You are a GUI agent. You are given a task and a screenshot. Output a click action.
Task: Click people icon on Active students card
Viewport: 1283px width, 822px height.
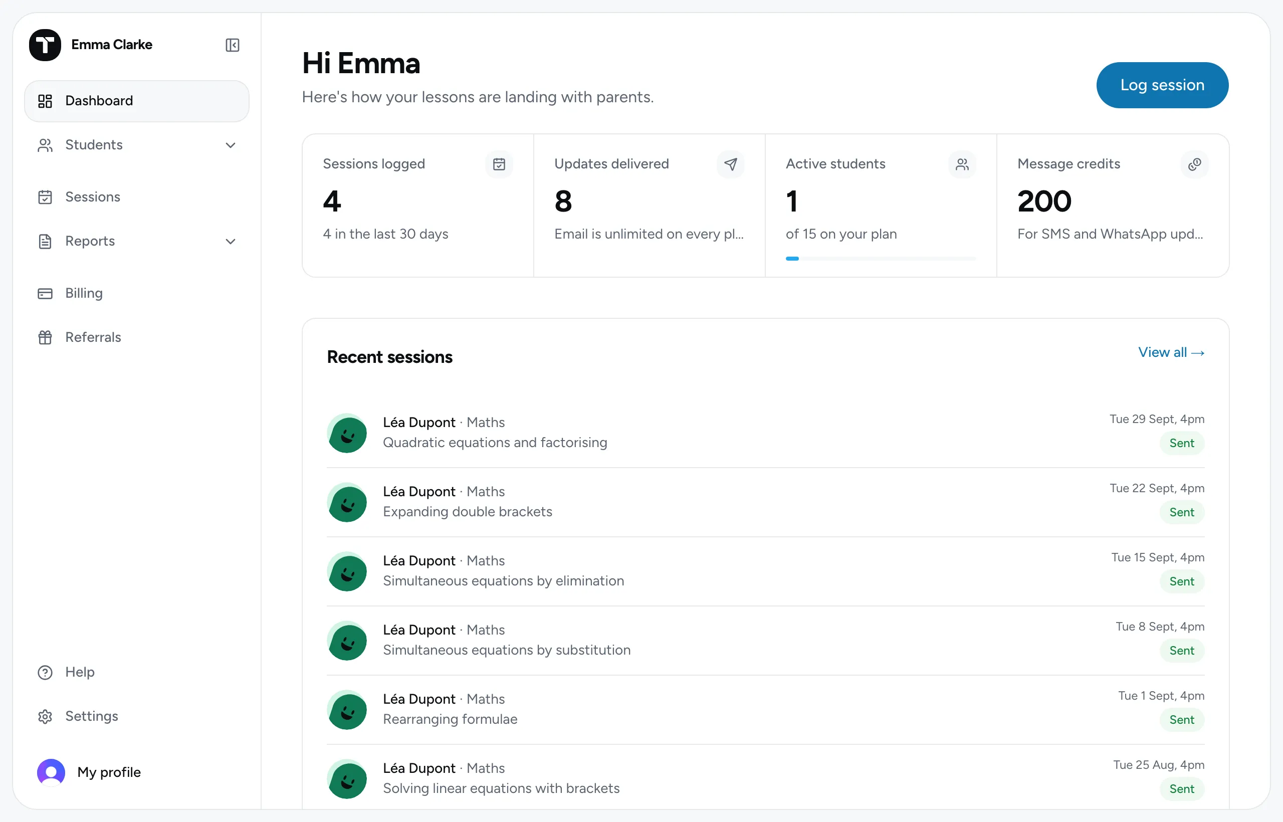[962, 164]
